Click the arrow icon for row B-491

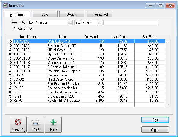(10, 83)
